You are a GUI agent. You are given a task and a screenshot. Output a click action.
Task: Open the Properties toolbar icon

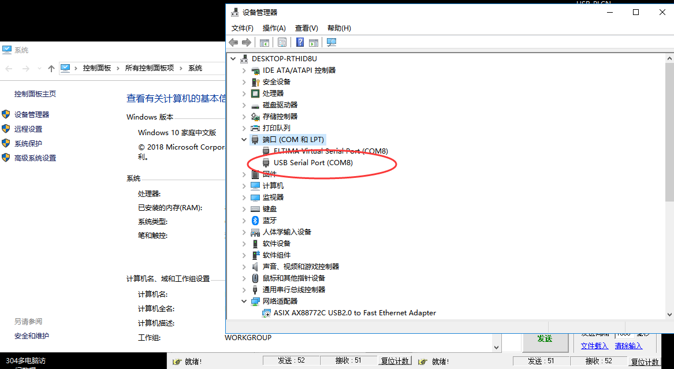[282, 42]
